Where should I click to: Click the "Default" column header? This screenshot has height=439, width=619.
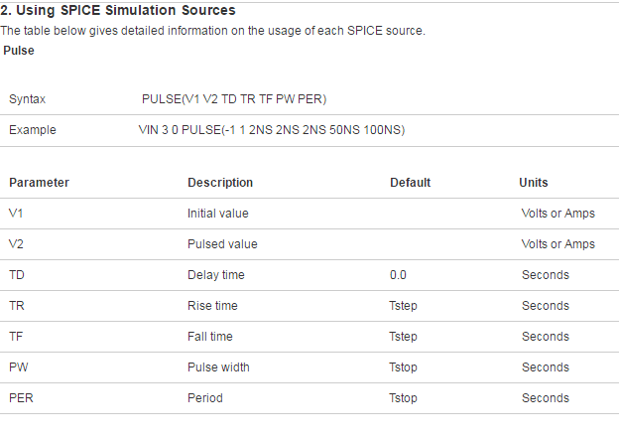click(410, 183)
